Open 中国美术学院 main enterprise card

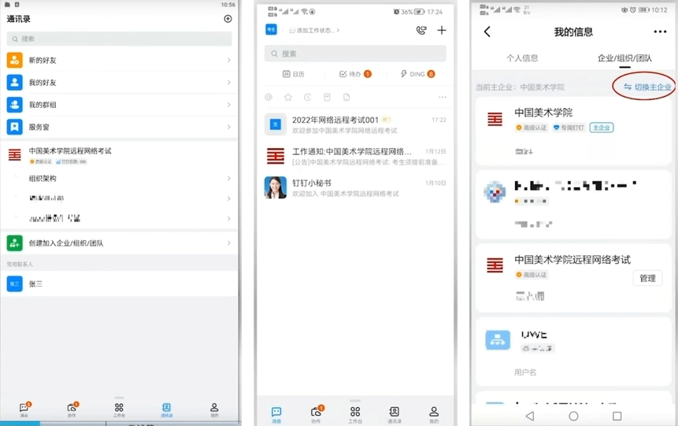tap(573, 132)
